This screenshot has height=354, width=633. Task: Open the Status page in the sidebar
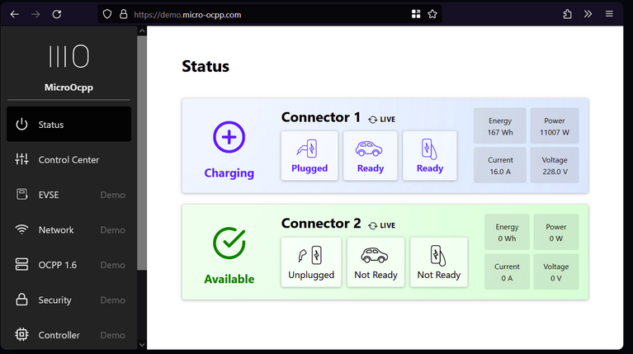click(68, 125)
